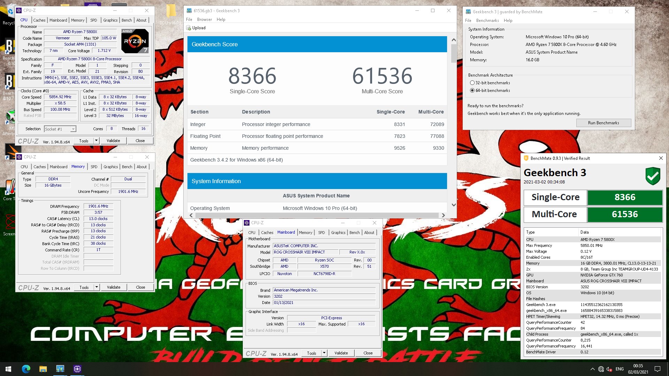Select 64-bit benchmarks radio button
Screen dimensions: 669x376
(472, 91)
